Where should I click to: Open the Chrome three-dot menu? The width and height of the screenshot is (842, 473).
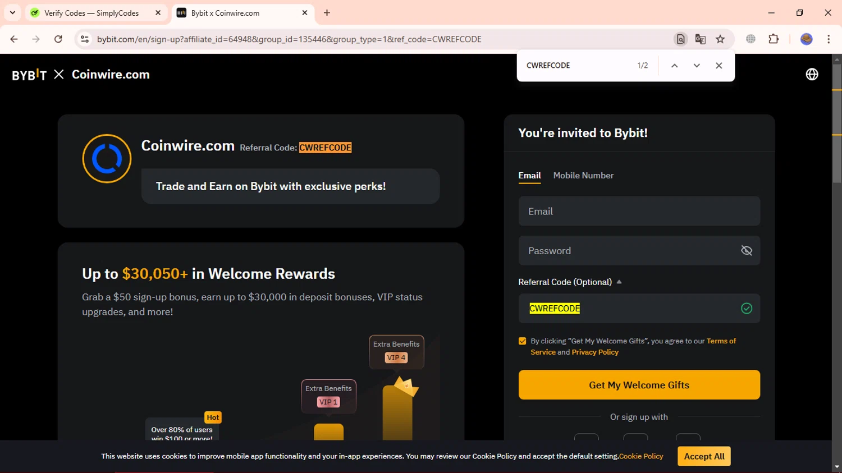(829, 39)
